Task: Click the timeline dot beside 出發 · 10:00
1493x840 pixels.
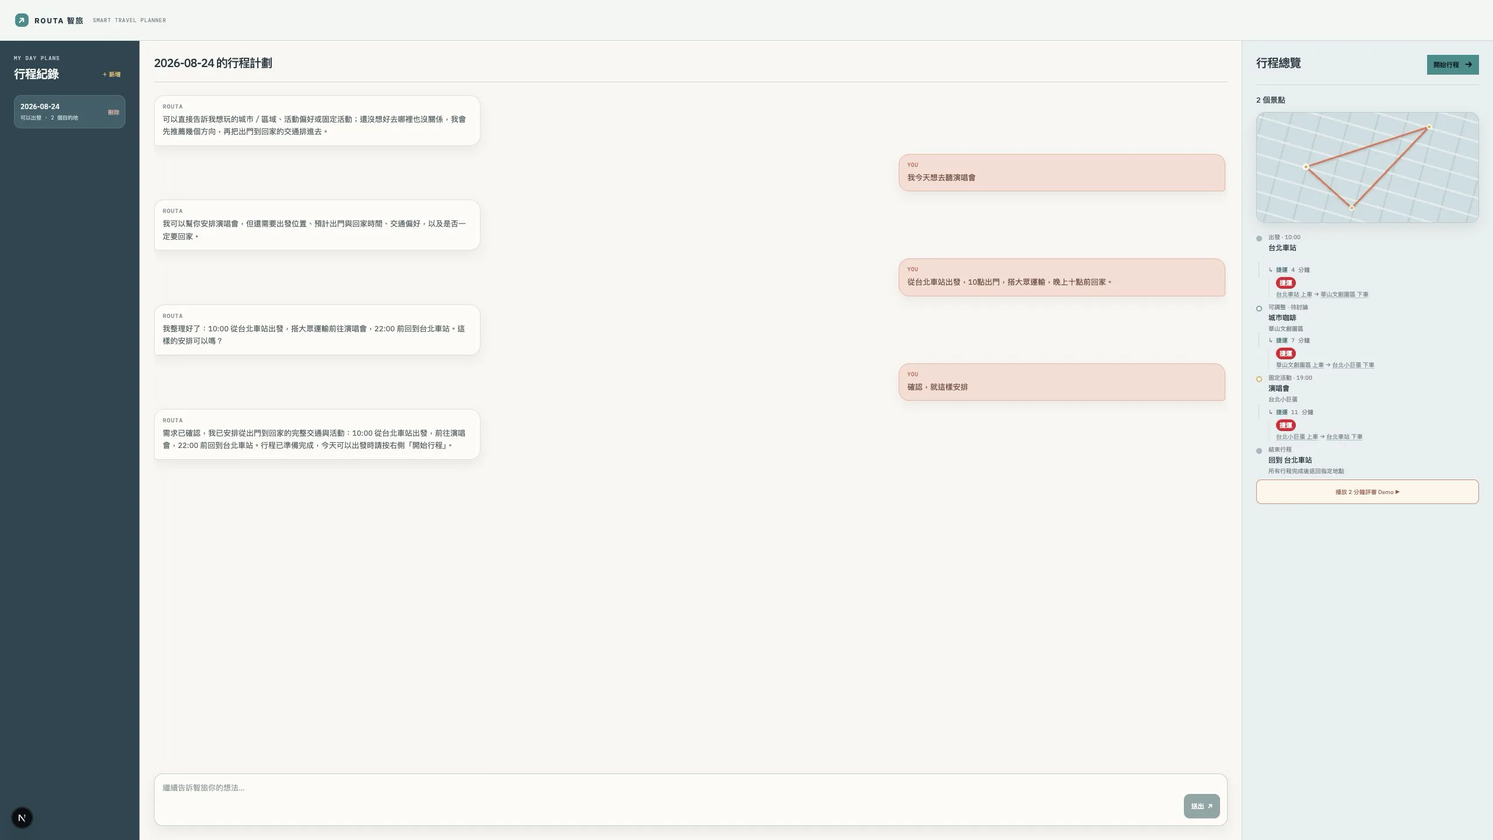Action: pyautogui.click(x=1259, y=239)
